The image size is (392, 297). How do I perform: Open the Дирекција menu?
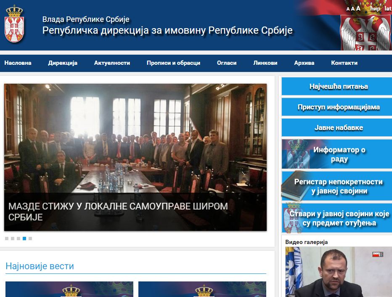click(63, 63)
